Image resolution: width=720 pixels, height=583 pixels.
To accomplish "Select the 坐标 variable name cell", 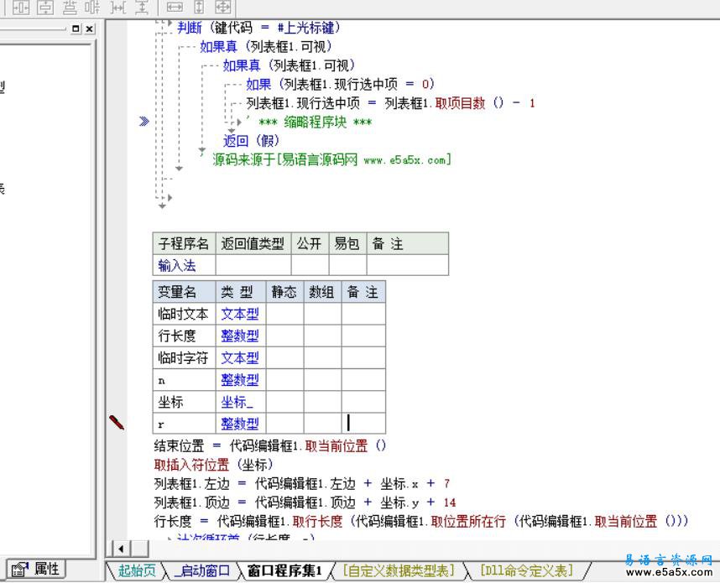I will tap(184, 402).
